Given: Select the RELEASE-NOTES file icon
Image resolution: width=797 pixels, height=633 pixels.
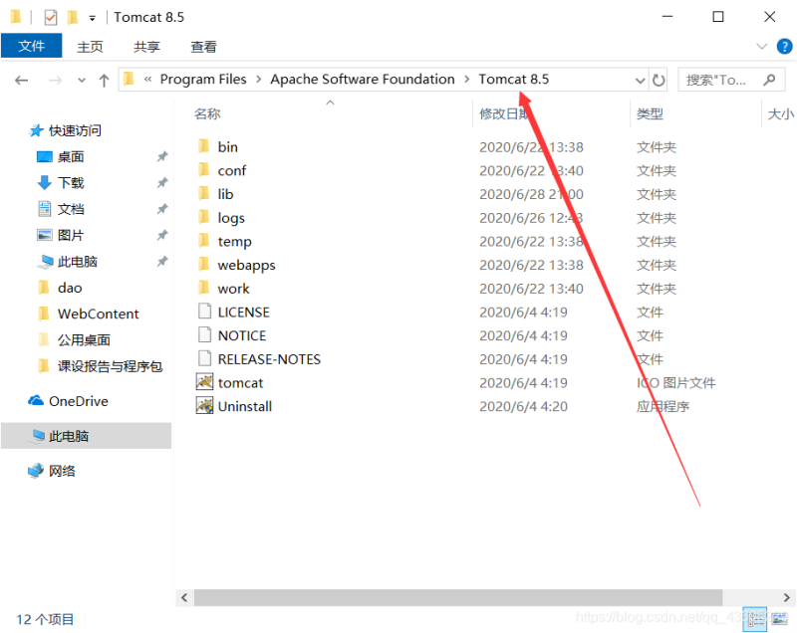Looking at the screenshot, I should click(x=204, y=359).
